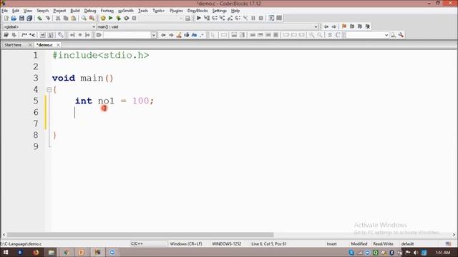458x257 pixels.
Task: Close the *demo.c tab
Action: tap(58, 45)
